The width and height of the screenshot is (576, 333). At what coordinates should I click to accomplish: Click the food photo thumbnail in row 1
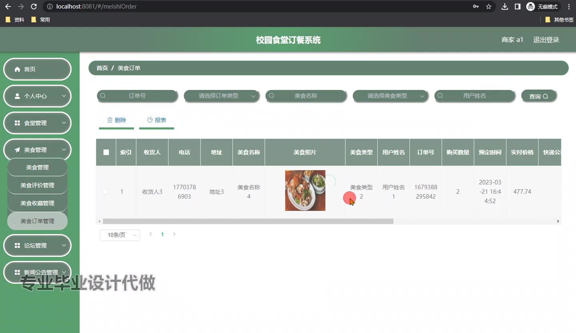(x=305, y=191)
